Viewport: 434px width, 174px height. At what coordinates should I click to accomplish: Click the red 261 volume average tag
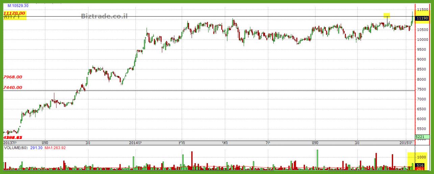(420, 169)
